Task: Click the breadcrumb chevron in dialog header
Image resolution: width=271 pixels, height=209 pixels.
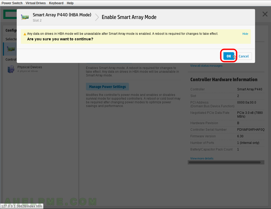Action: coord(97,17)
